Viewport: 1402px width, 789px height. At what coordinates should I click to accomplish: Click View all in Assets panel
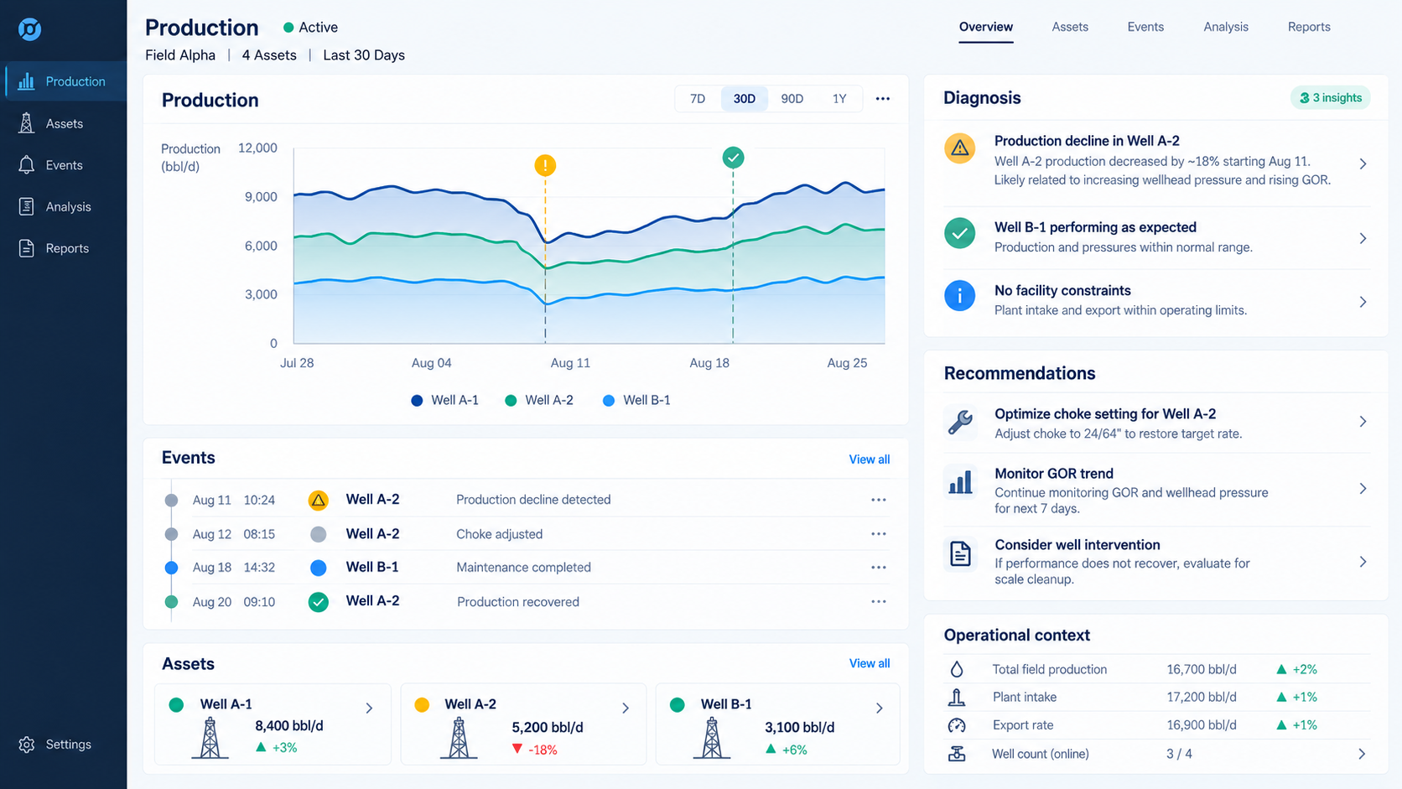[x=870, y=663]
